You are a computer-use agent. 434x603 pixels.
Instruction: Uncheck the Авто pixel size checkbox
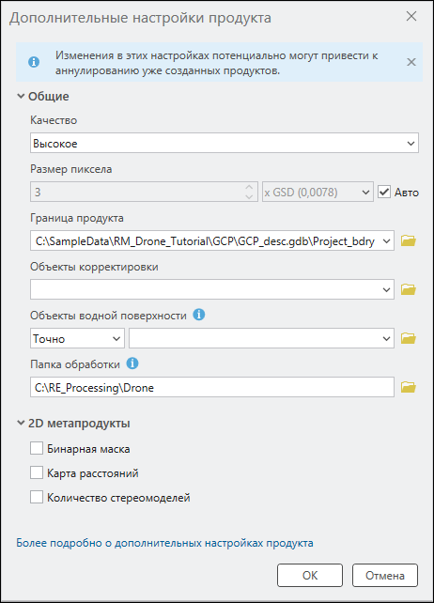pos(384,192)
